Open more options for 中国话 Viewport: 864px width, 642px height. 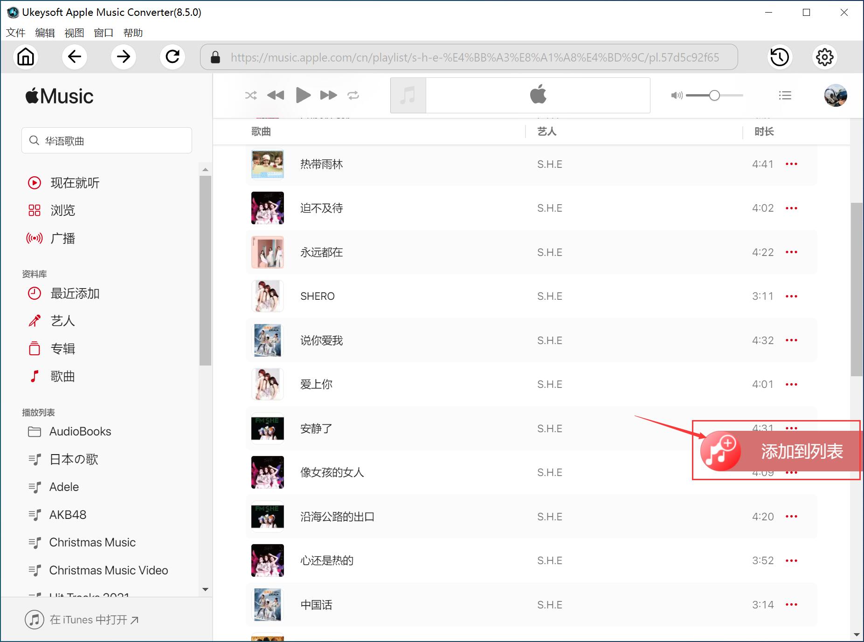[791, 604]
